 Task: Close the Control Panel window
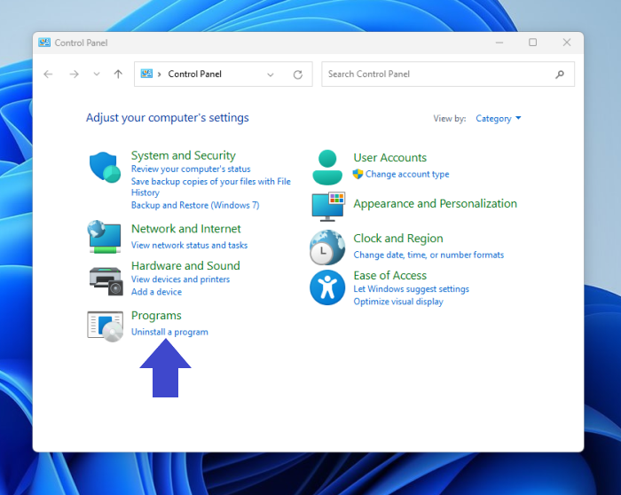[x=567, y=43]
